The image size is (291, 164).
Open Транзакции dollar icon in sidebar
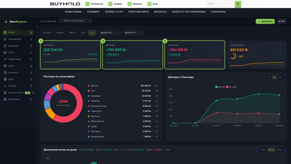[5, 39]
